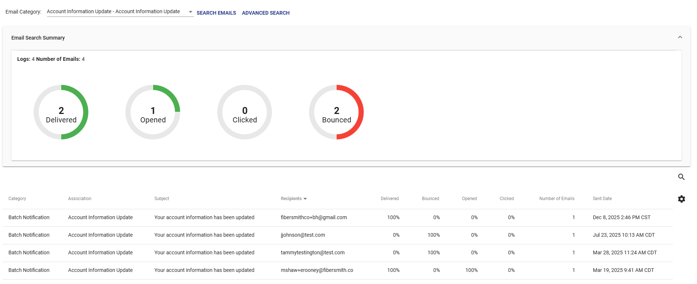697x284 pixels.
Task: Select the red Bounced donut chart
Action: [x=336, y=112]
